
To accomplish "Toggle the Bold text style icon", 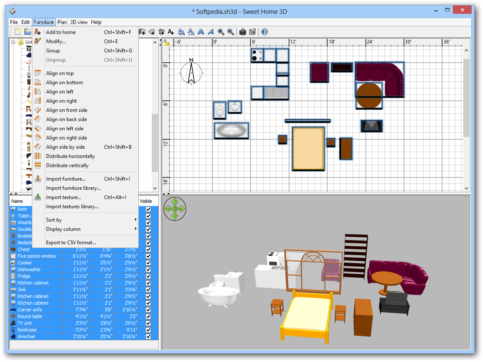I will pyautogui.click(x=201, y=32).
